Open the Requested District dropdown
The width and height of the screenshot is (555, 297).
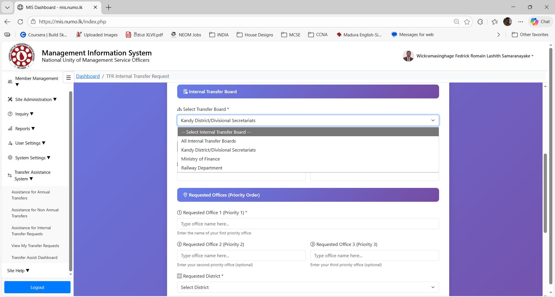tap(308, 287)
